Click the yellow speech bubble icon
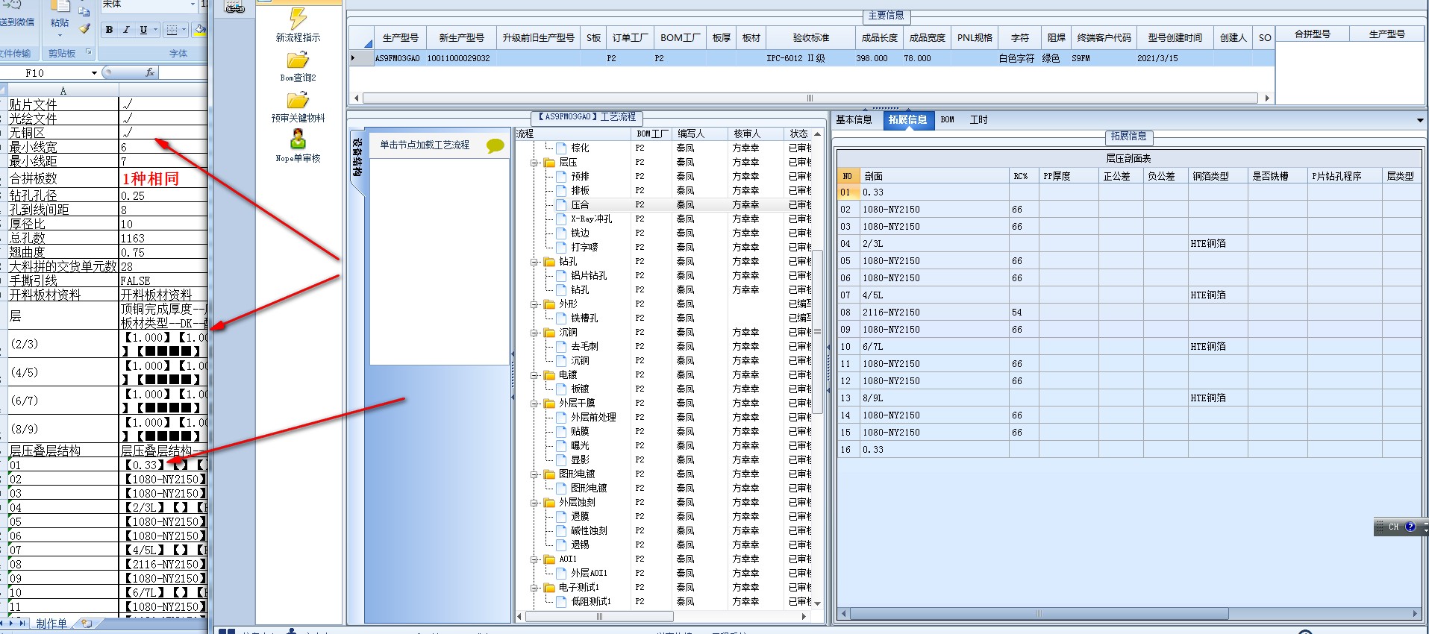Viewport: 1429px width, 634px height. click(x=495, y=145)
